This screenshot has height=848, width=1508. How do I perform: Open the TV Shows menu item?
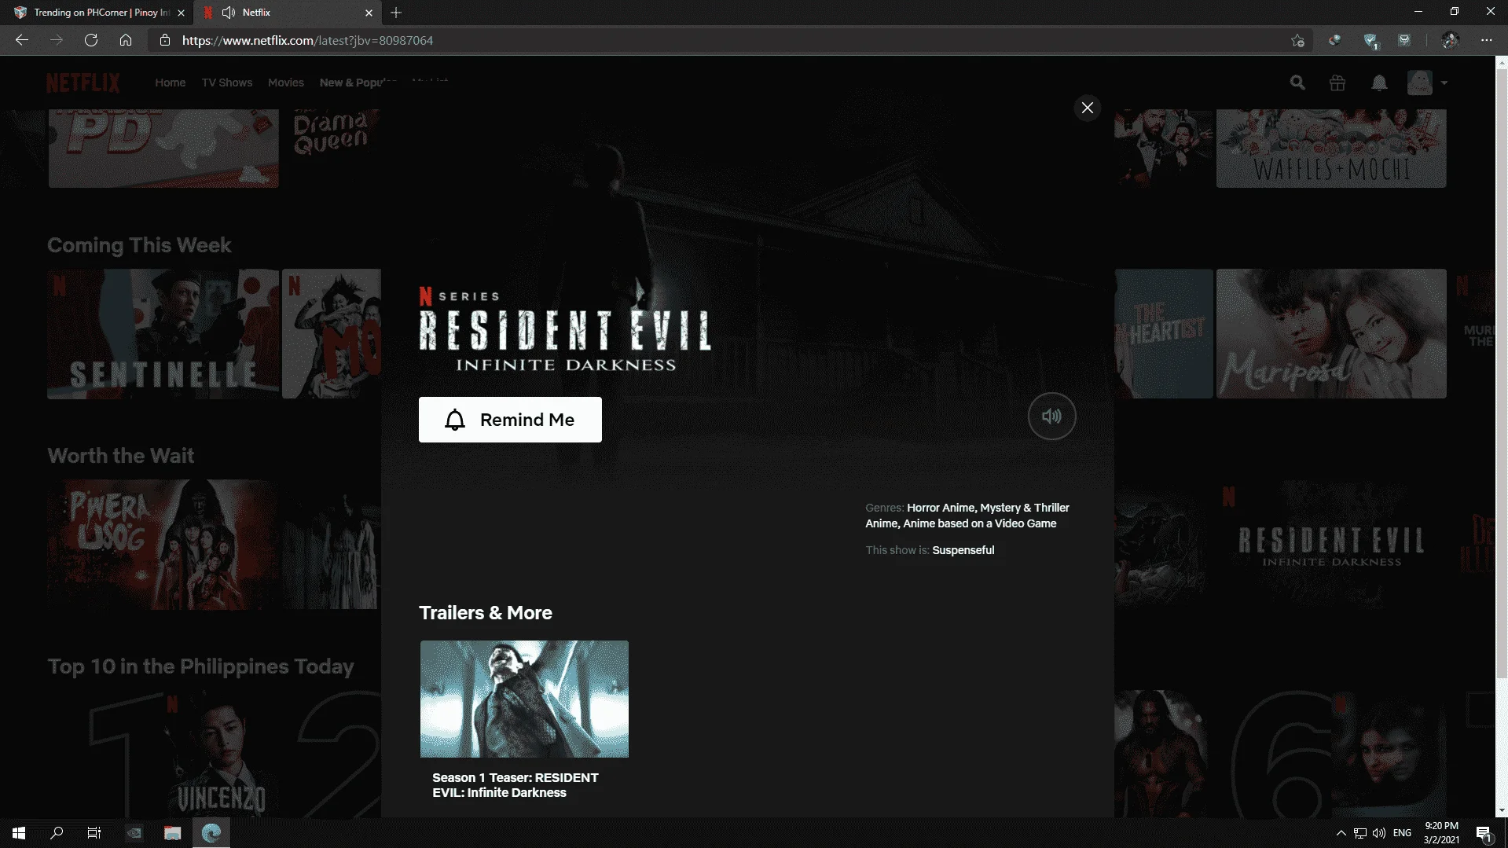tap(227, 83)
